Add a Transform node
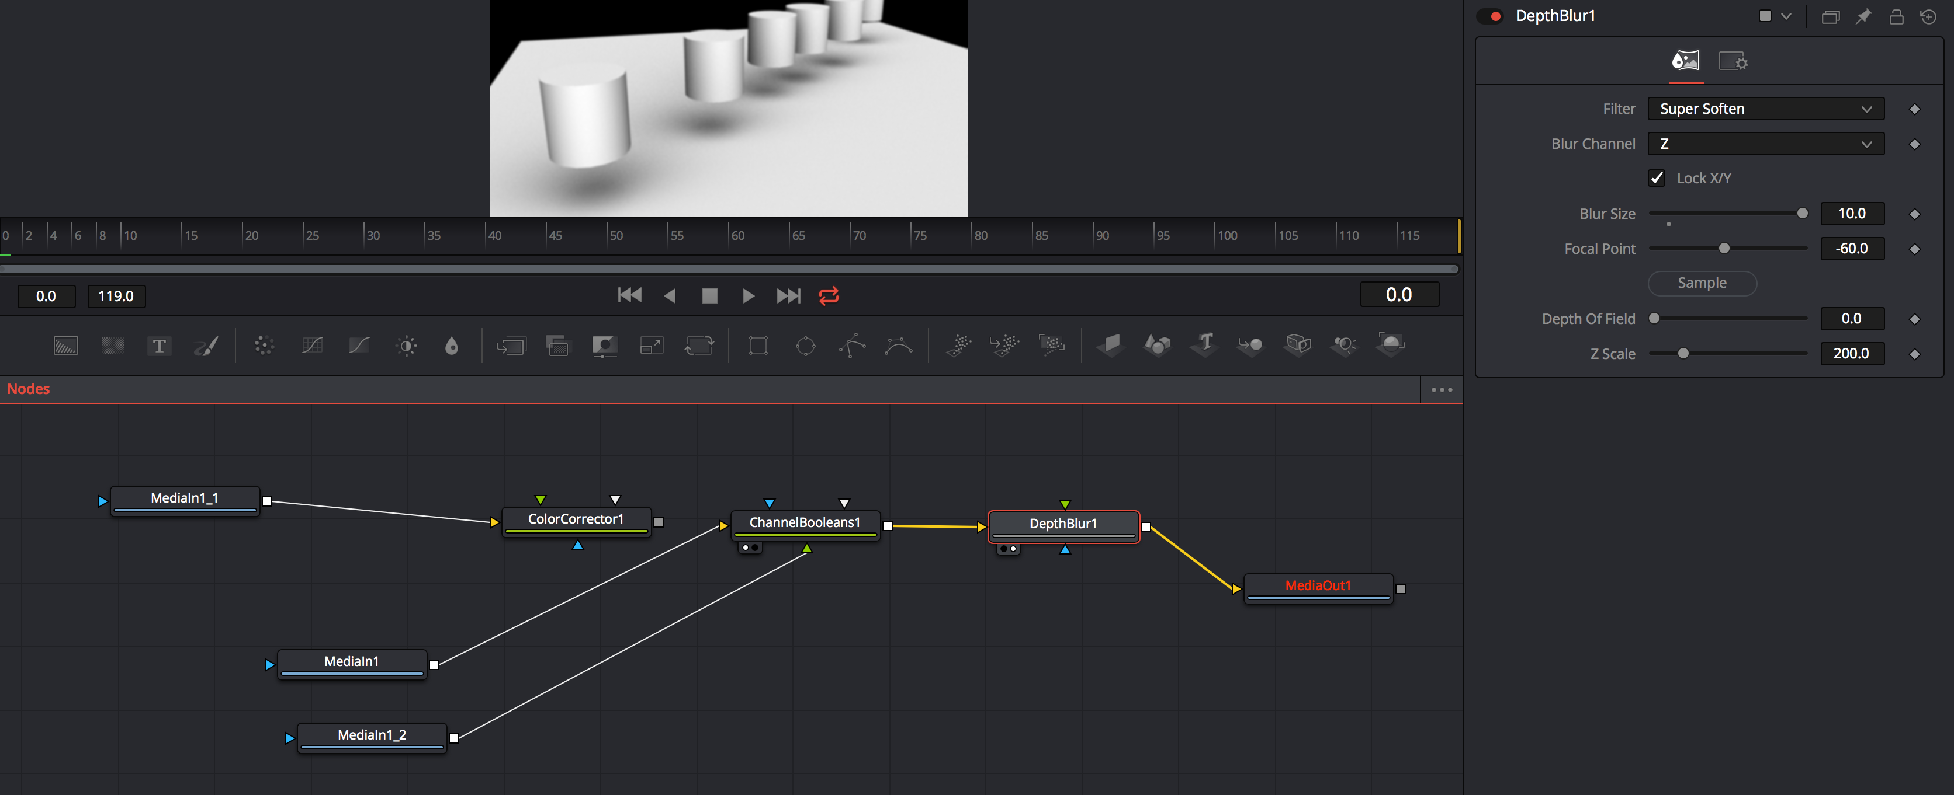Screen dimensions: 1954x795 tap(699, 346)
